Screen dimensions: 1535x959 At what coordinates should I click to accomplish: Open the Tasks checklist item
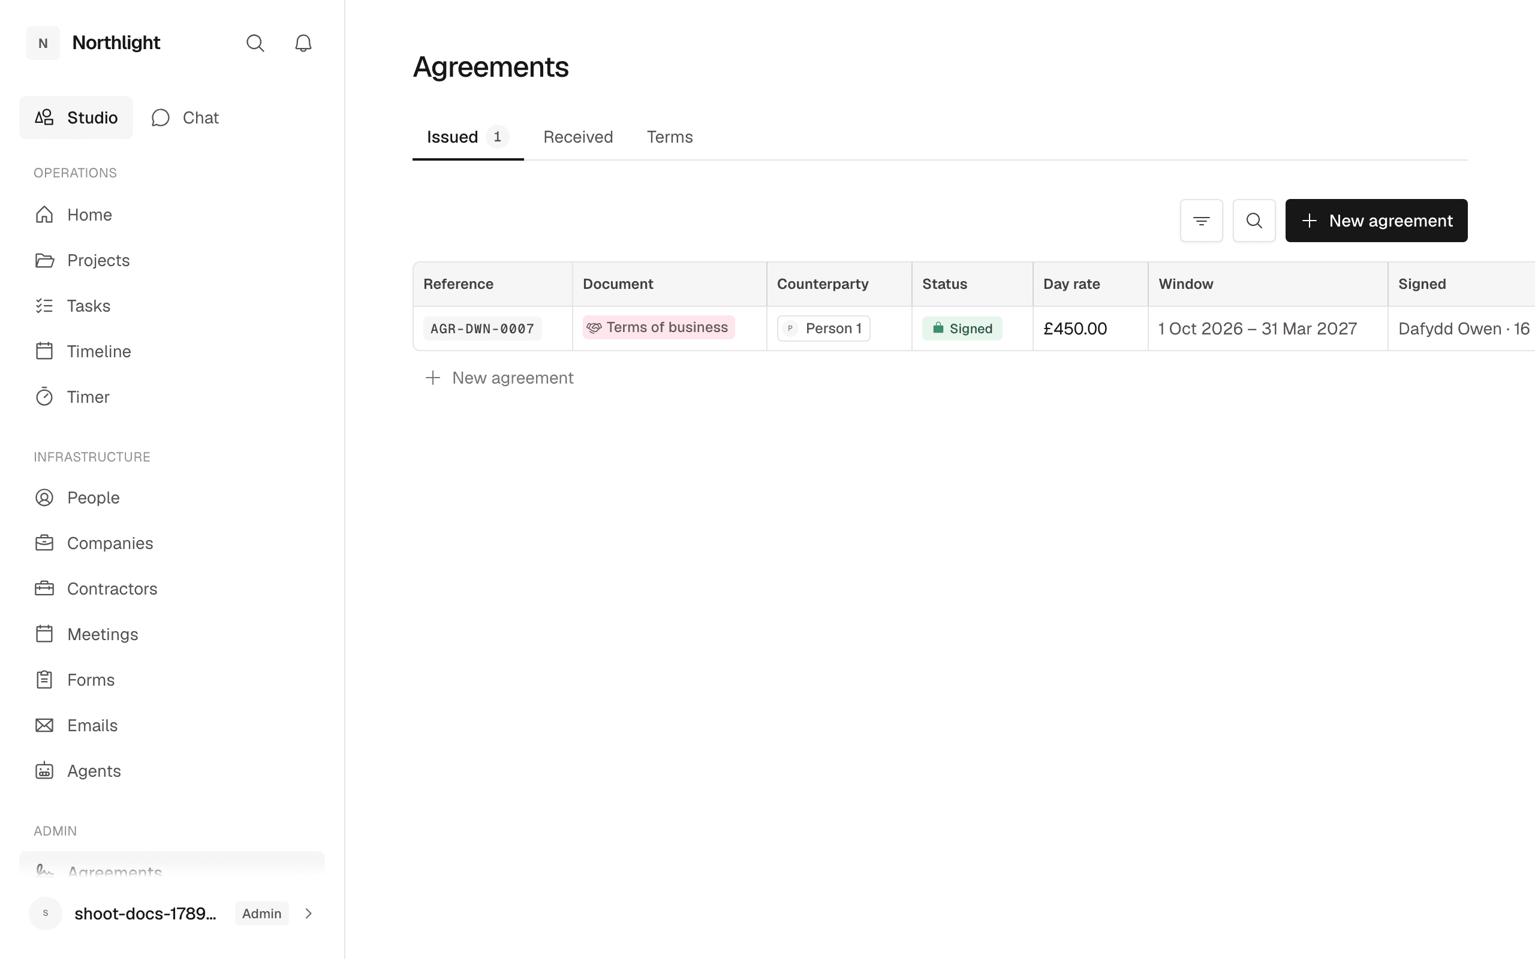pos(172,306)
